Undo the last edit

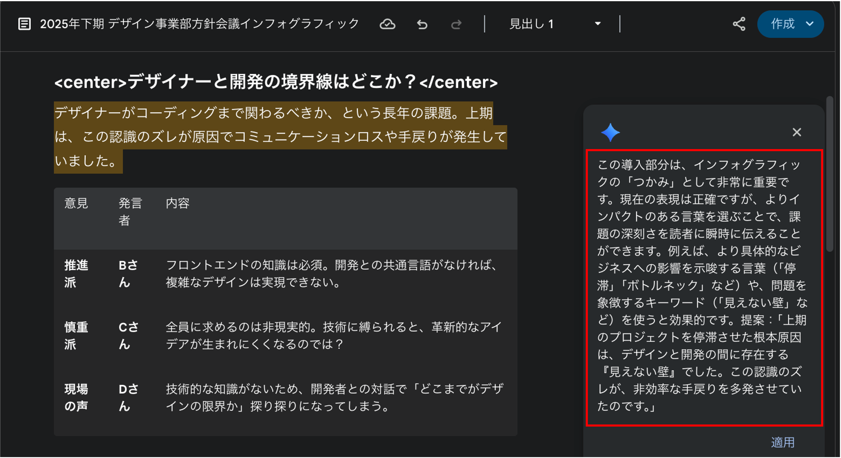(x=422, y=24)
